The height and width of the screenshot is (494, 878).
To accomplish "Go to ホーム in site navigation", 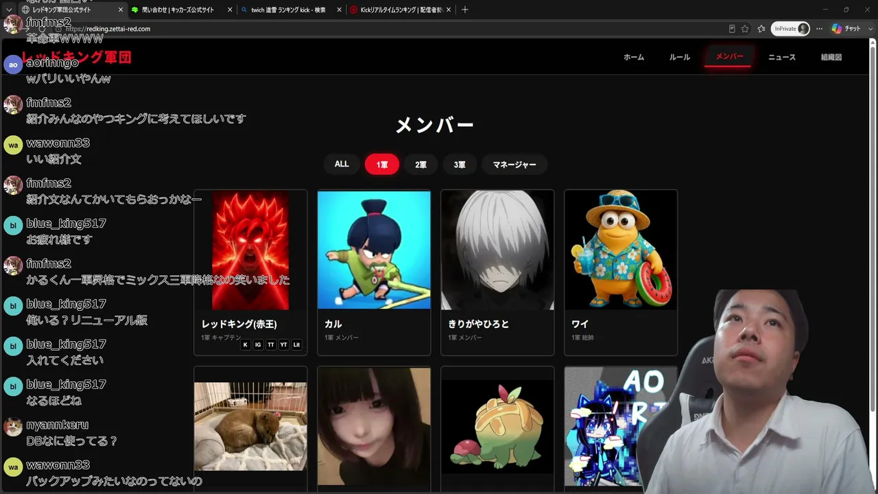I will 634,57.
